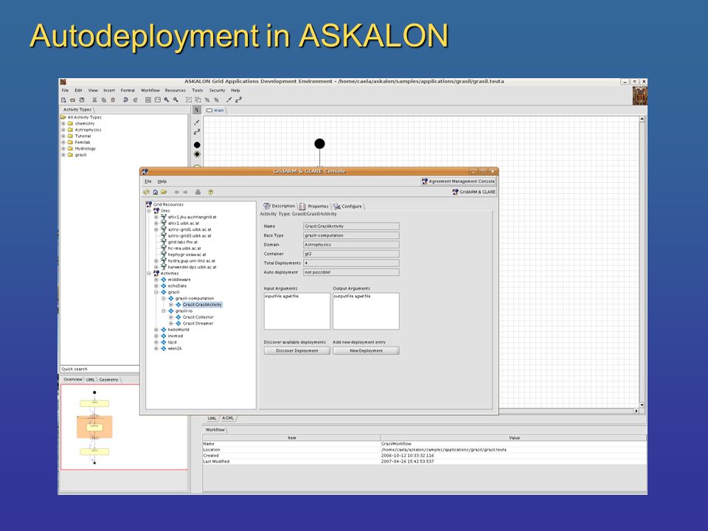Click the forward arrow in GridARM console toolbar
708x531 pixels.
185,192
